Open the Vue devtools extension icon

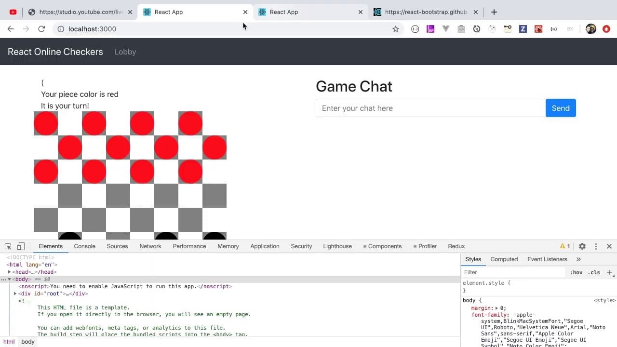pos(446,29)
